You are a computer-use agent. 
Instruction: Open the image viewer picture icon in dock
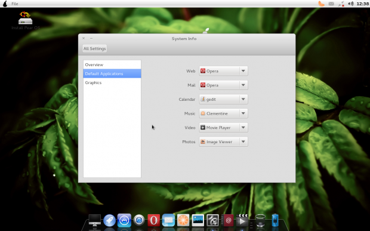click(198, 220)
